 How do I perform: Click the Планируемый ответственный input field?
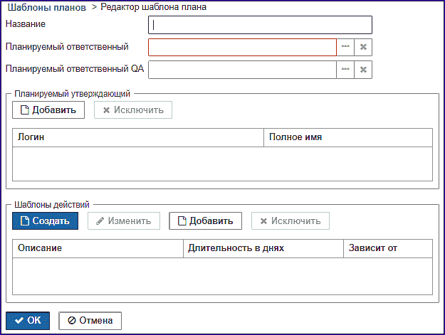coord(242,47)
